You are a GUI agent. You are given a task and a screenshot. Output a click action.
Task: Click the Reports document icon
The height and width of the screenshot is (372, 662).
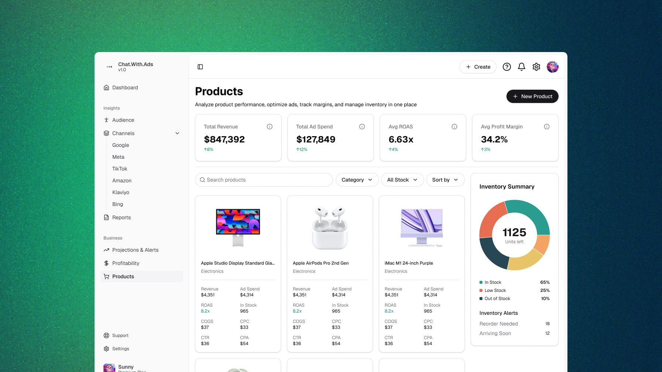click(106, 217)
